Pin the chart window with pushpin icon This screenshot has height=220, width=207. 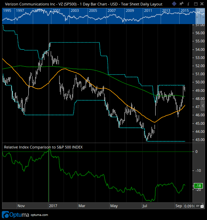tap(181, 4)
